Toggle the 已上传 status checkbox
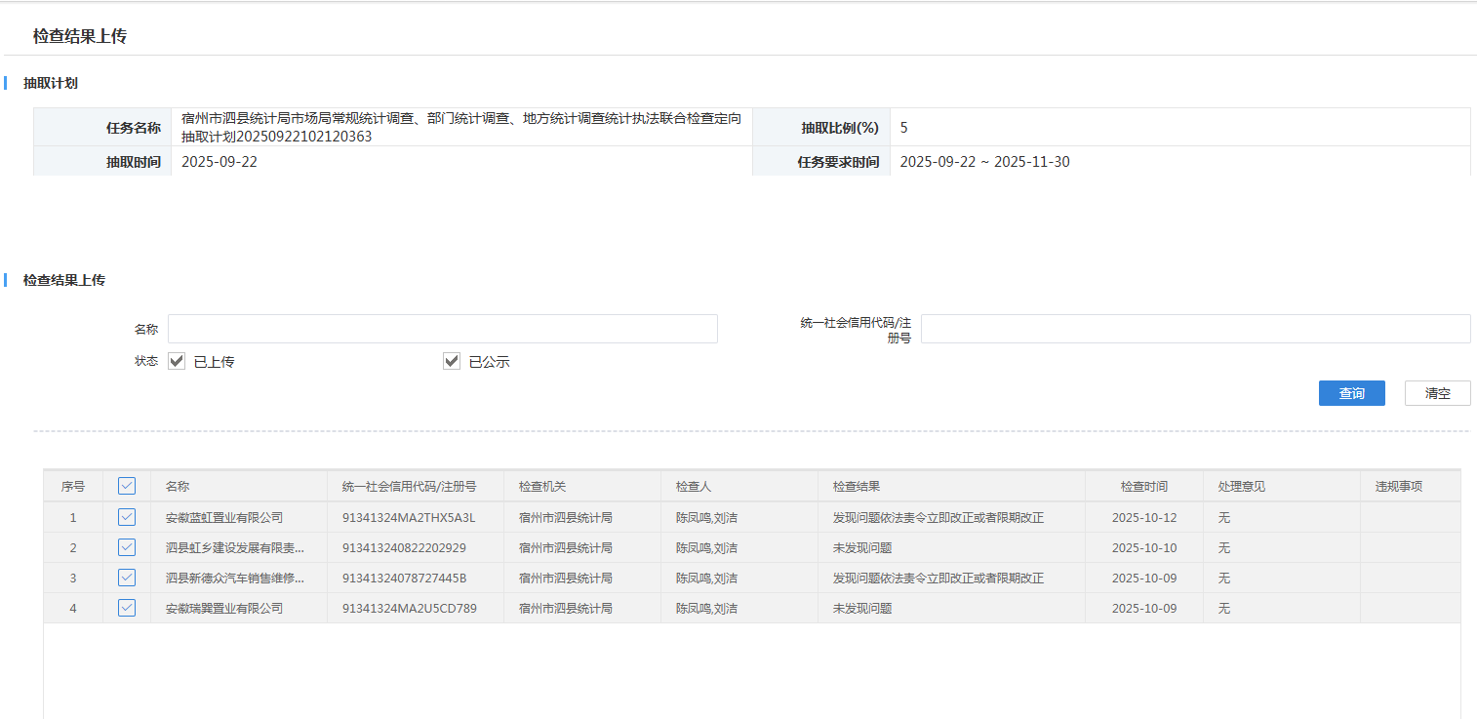 (x=177, y=361)
